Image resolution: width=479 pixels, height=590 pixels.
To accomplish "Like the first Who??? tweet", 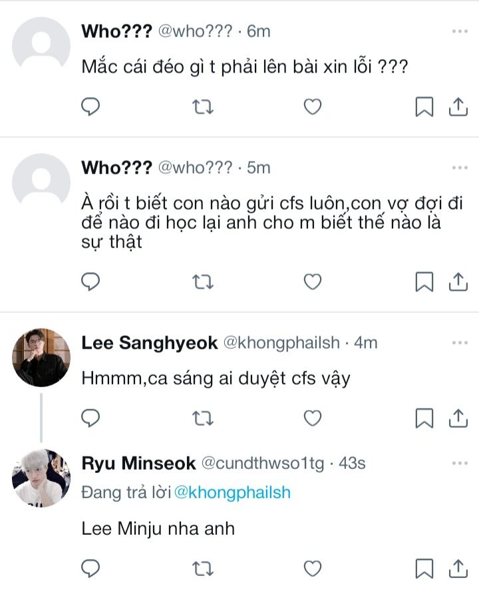I will (x=313, y=106).
